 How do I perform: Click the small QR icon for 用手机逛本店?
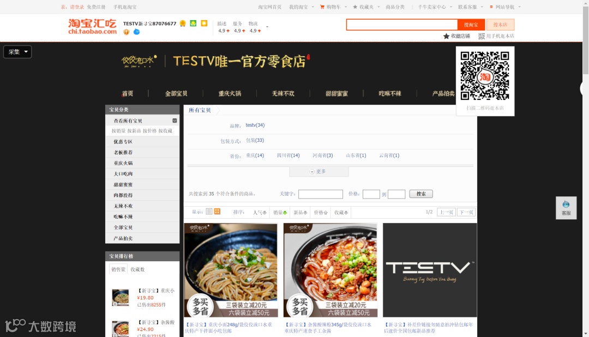[x=482, y=36]
